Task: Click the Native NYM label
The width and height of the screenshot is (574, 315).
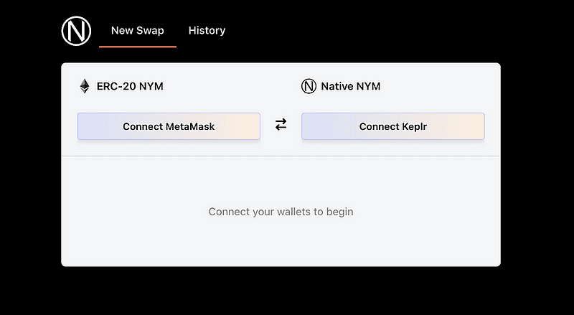Action: pos(350,87)
